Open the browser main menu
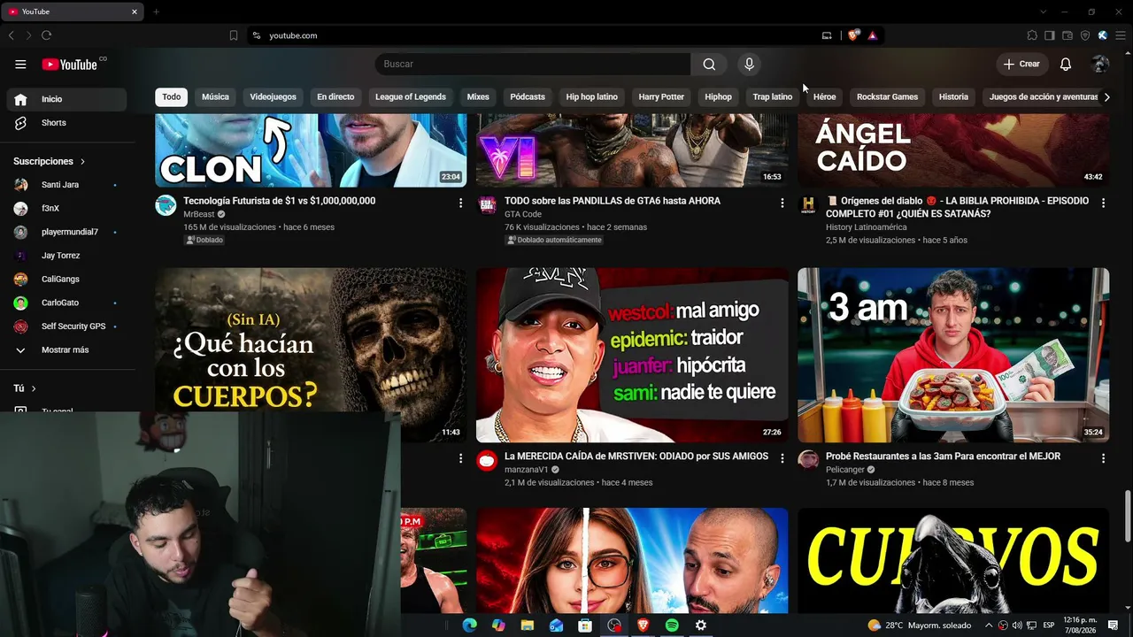Image resolution: width=1133 pixels, height=637 pixels. pos(1121,35)
